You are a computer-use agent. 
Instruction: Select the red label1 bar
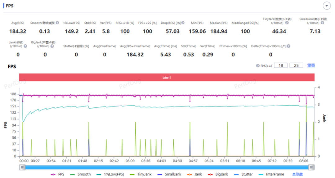click(x=167, y=77)
